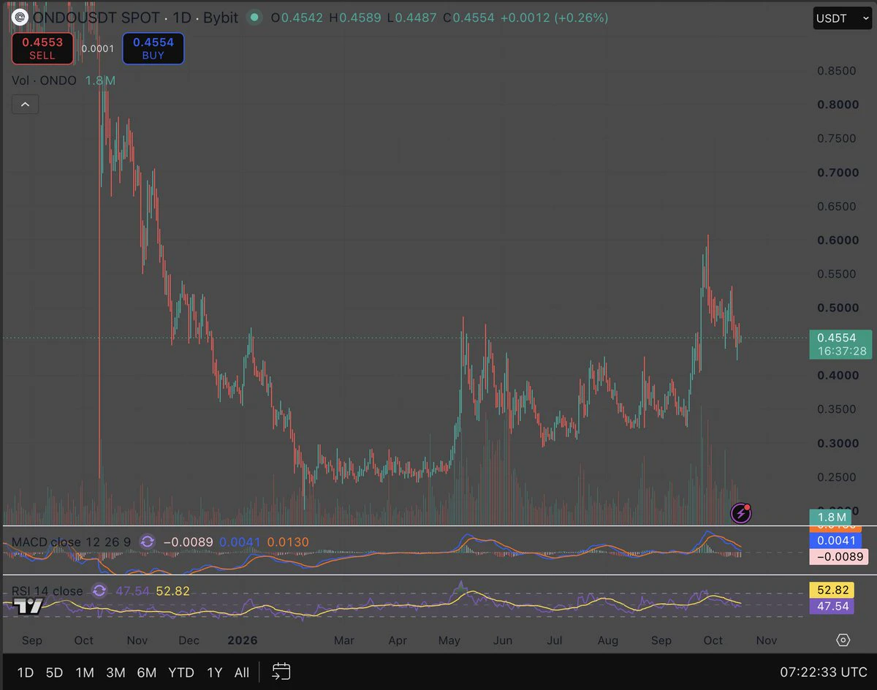The image size is (877, 690).
Task: Click the BUY button at 0.4554
Action: [153, 48]
